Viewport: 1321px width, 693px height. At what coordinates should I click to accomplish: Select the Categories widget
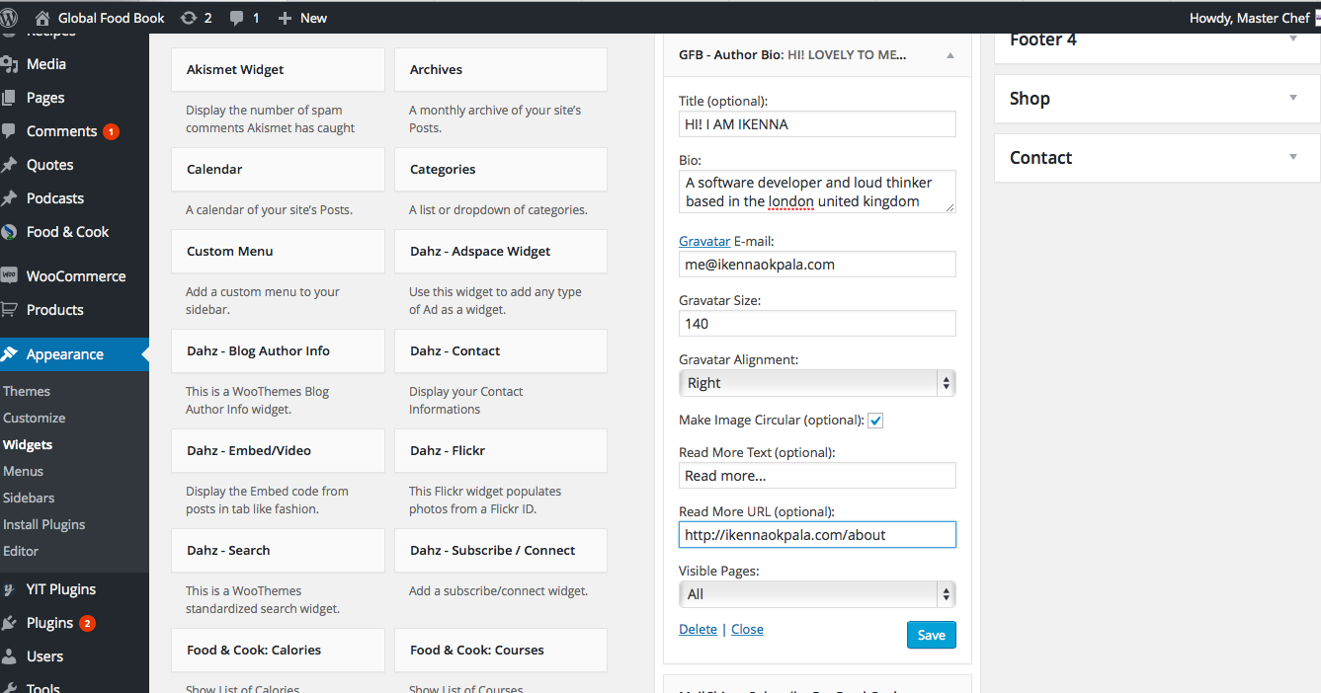[x=501, y=170]
